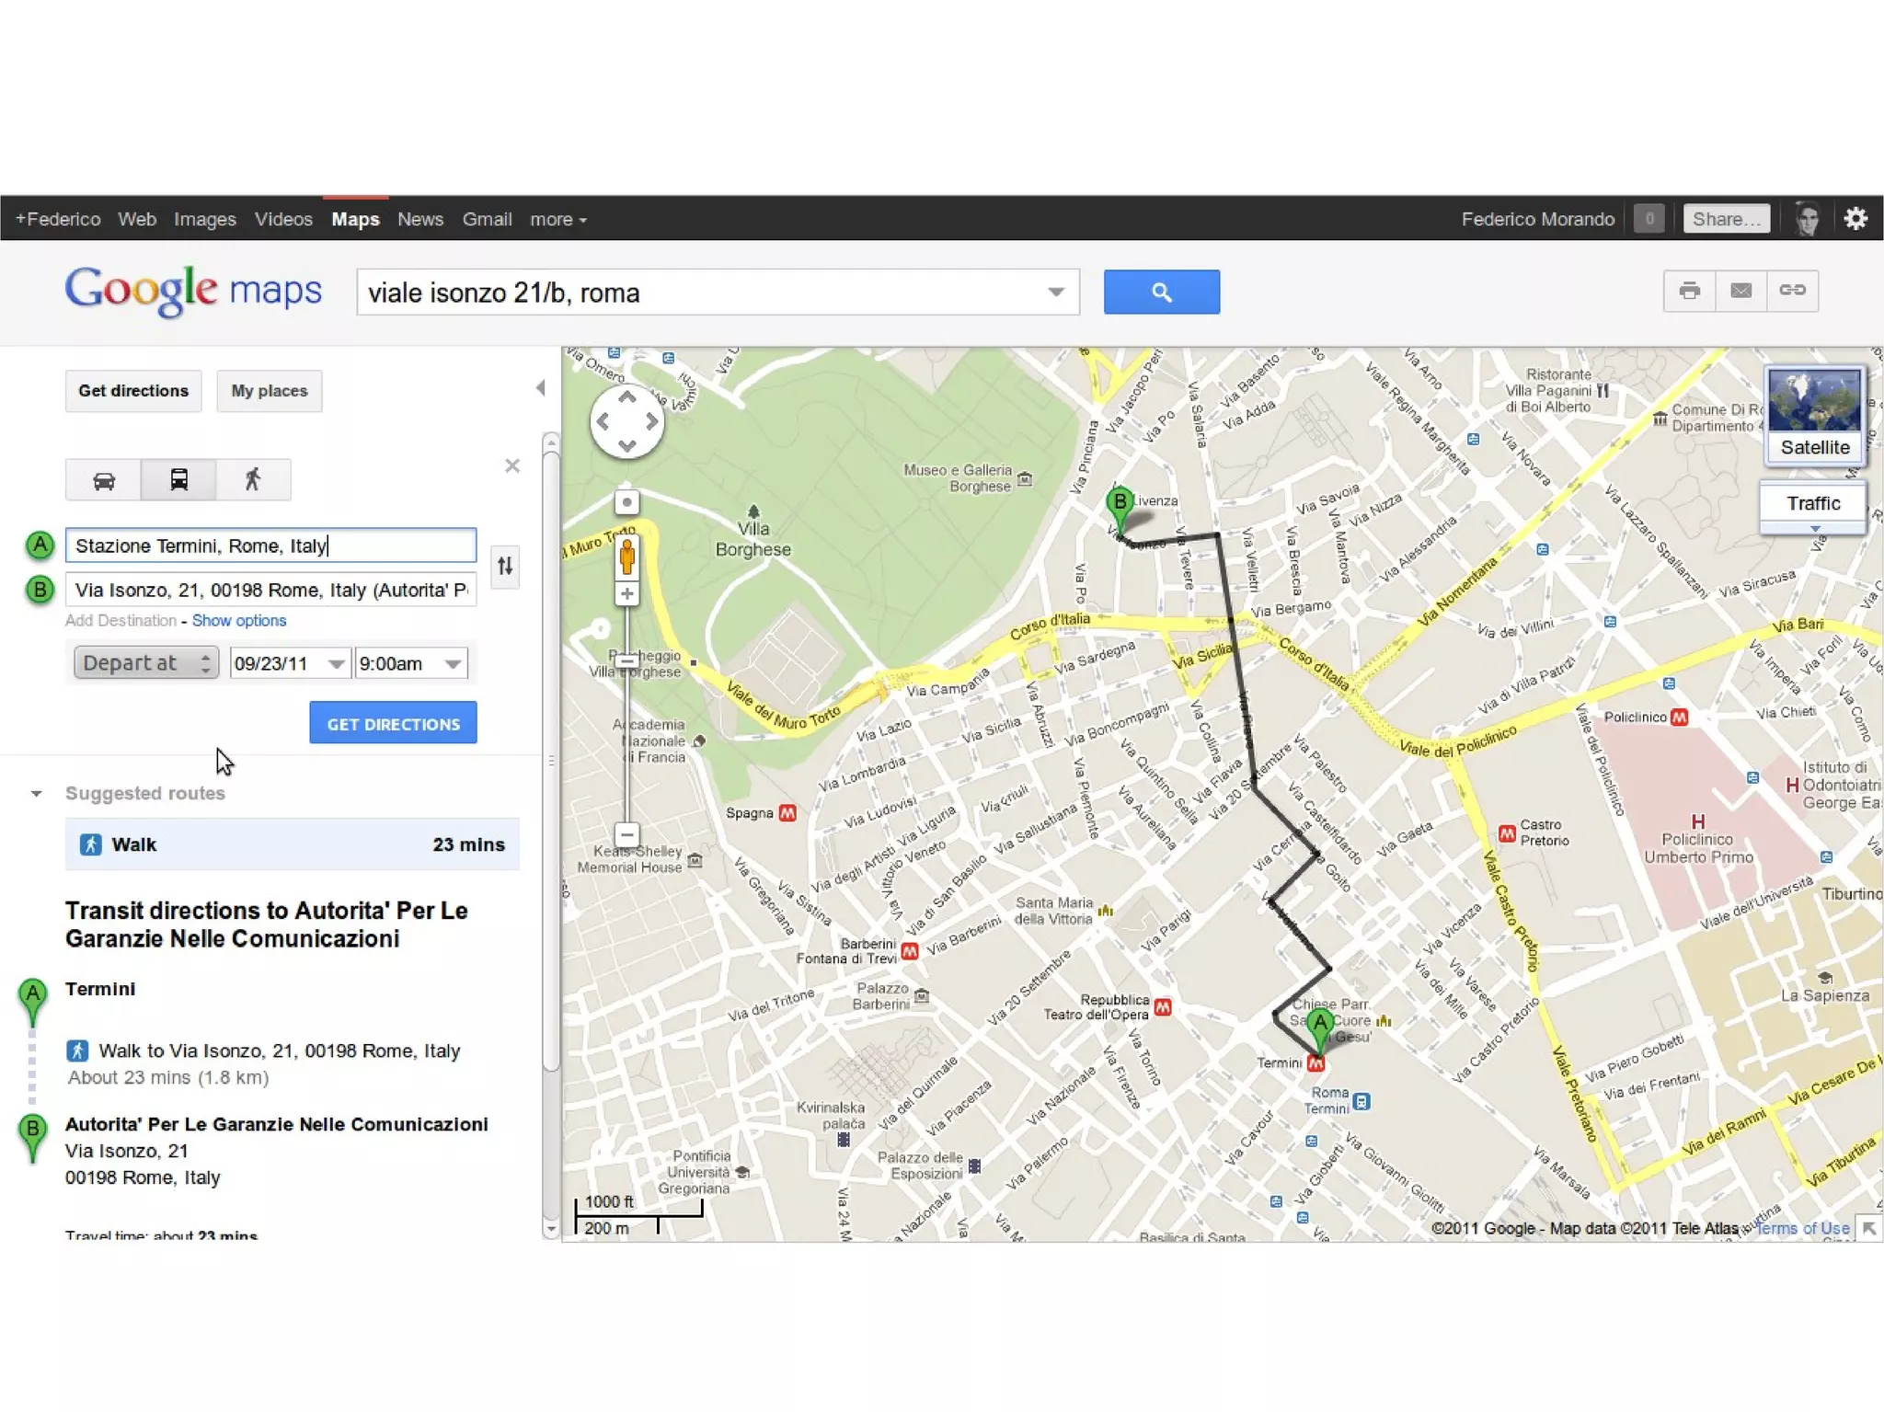Select walking directions icon
Image resolution: width=1884 pixels, height=1412 pixels.
coord(253,480)
